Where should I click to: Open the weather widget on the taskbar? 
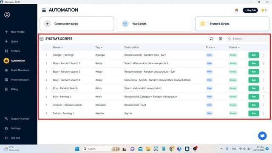pos(12,149)
